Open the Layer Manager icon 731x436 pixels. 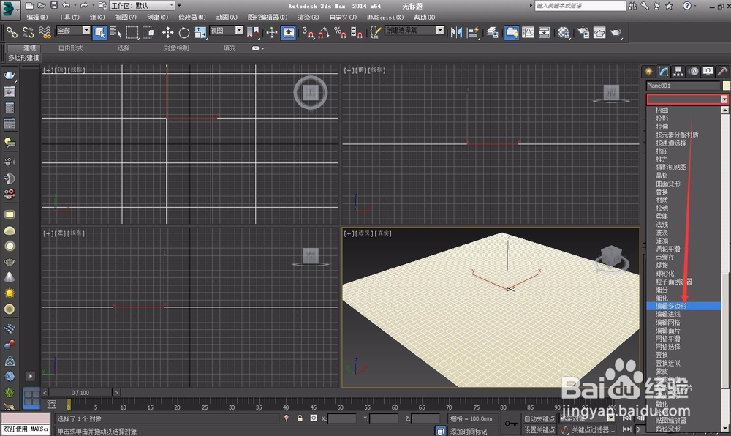(493, 32)
